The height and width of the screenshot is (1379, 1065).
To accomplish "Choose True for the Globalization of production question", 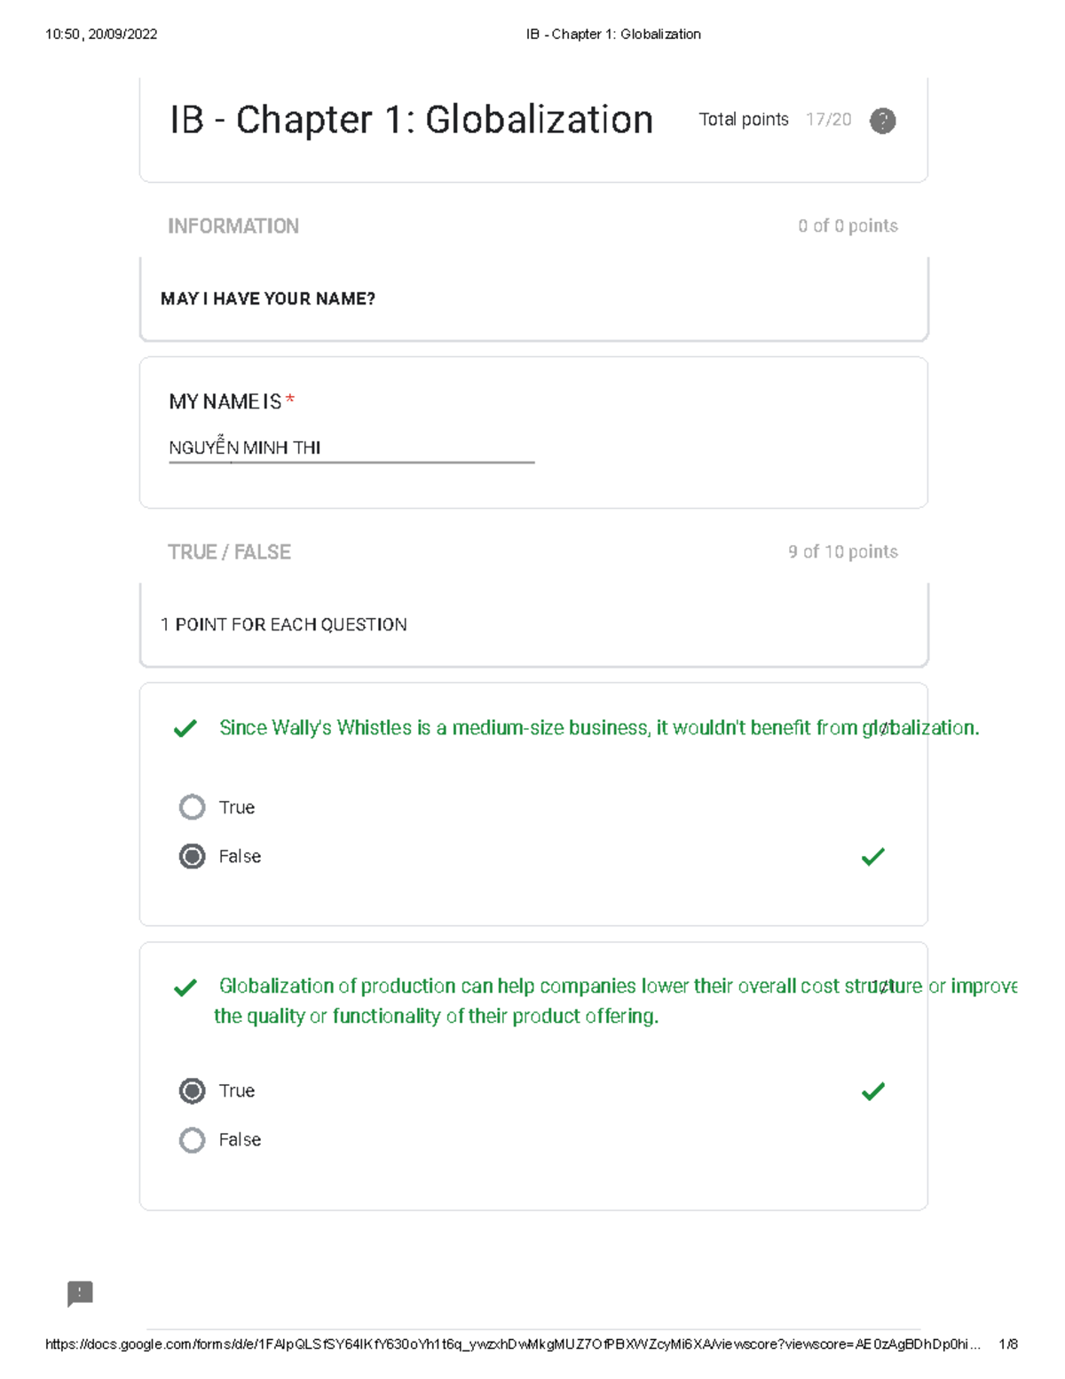I will 193,1091.
